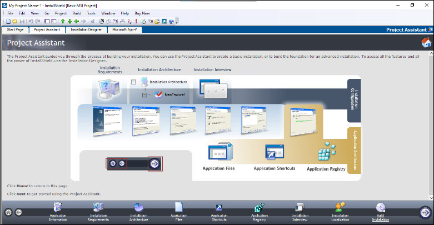Viewport: 434px width, 225px height.
Task: Redo the action in toolbar
Action: (38, 21)
